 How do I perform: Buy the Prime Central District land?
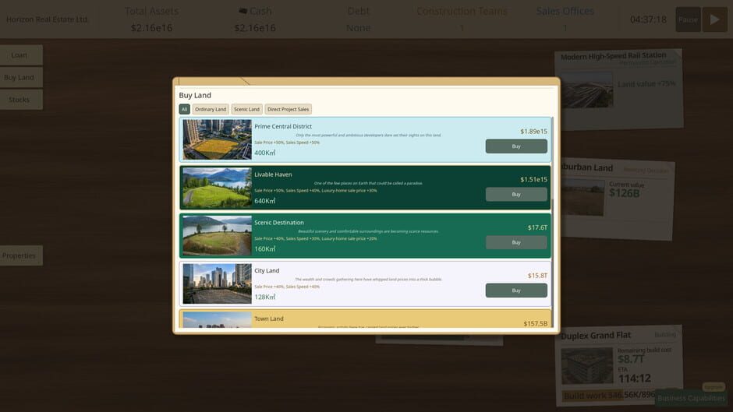516,146
